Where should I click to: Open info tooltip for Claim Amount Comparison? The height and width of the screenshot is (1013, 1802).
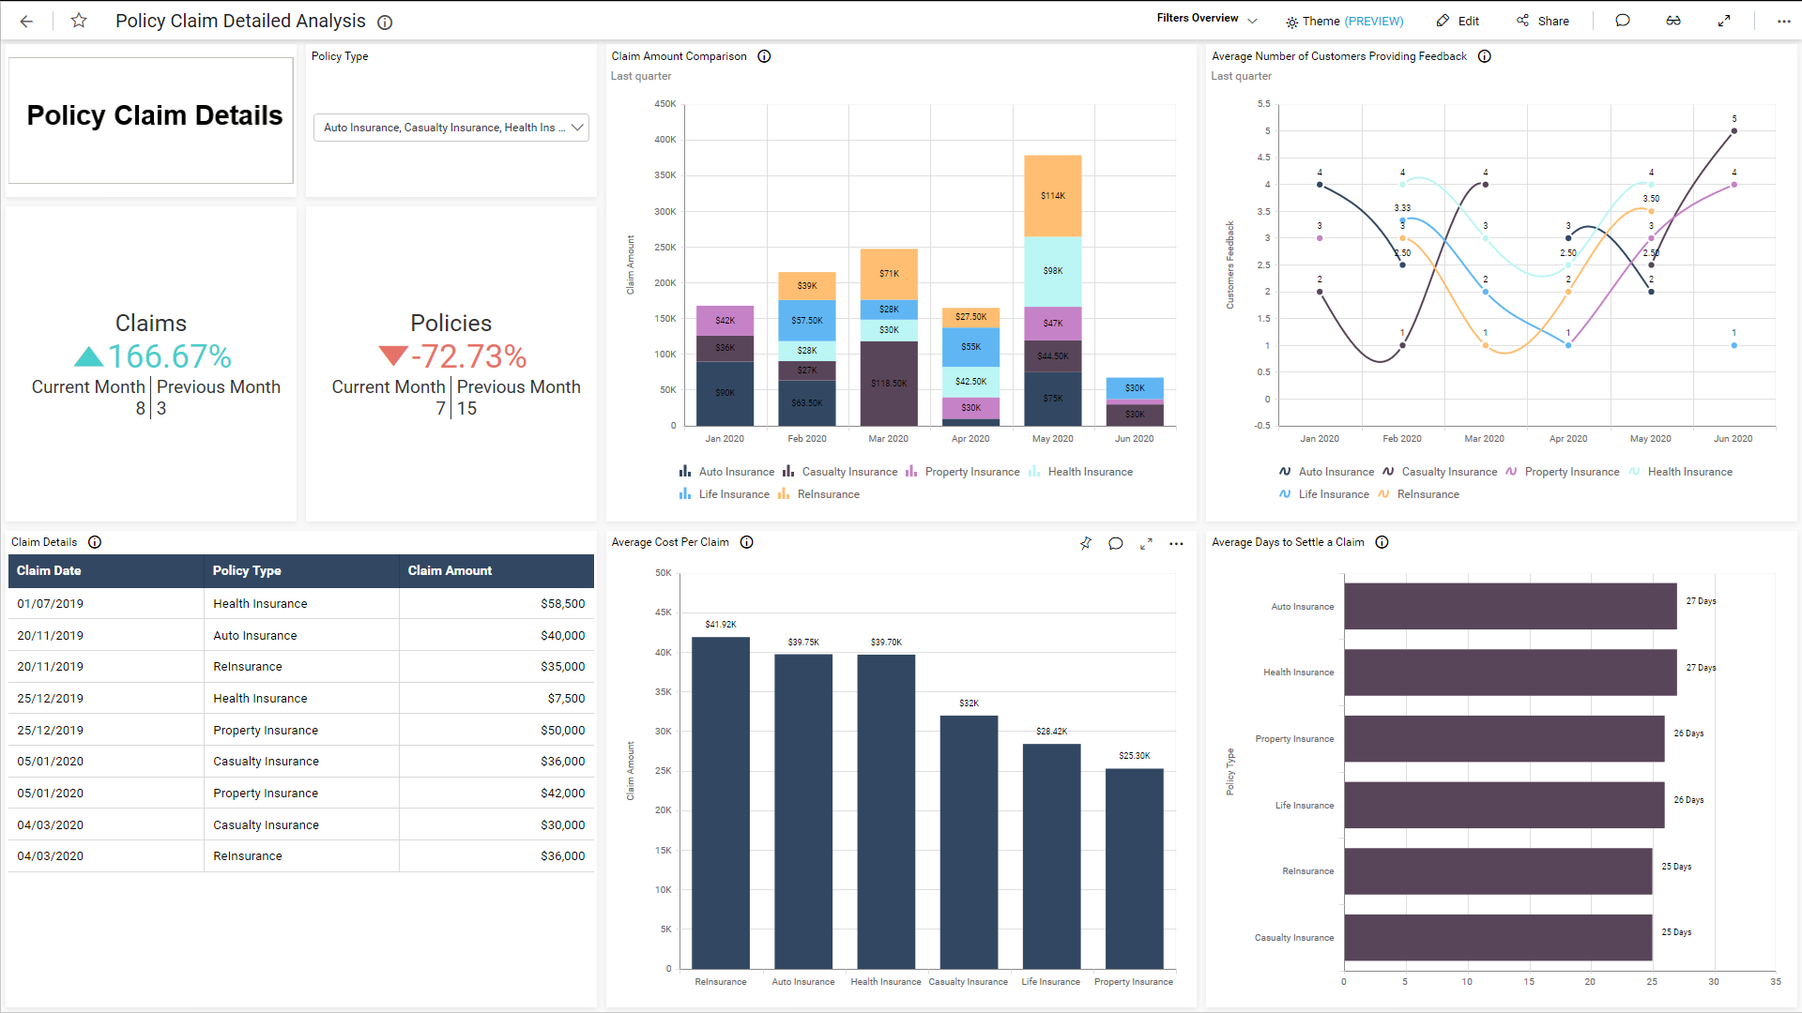click(764, 56)
